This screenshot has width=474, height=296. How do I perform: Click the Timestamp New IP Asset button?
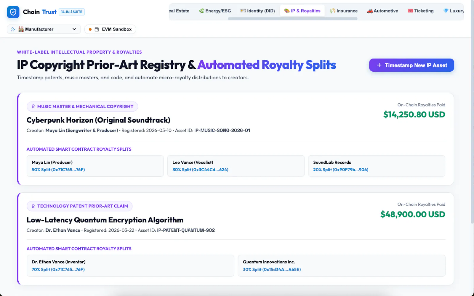point(411,65)
